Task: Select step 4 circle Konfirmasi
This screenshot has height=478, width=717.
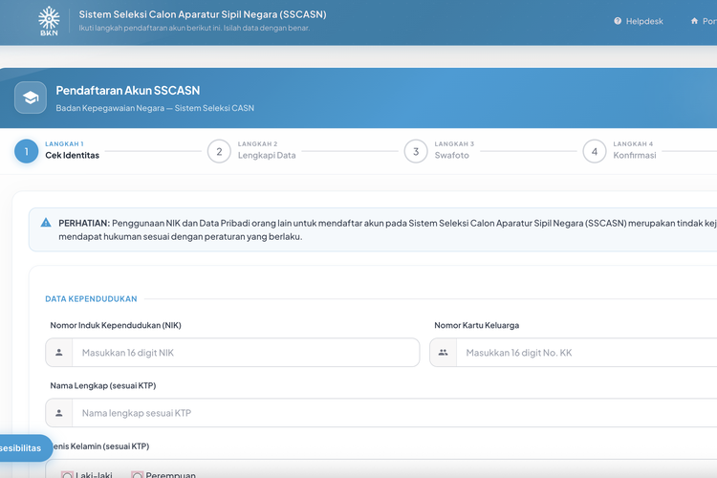Action: pos(595,151)
